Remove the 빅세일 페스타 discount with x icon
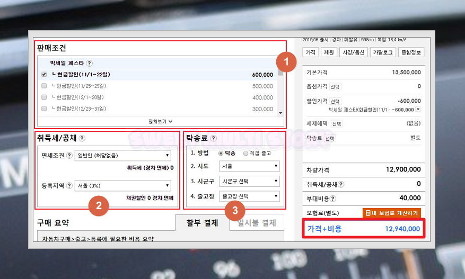This screenshot has width=465, height=279. pos(418,109)
